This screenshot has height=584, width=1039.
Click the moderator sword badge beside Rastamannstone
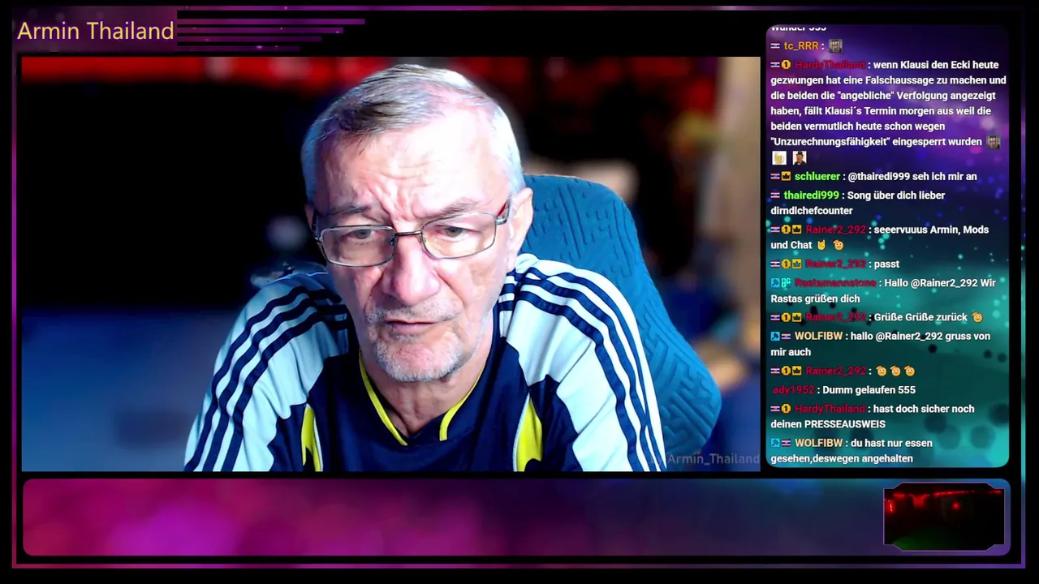point(775,283)
